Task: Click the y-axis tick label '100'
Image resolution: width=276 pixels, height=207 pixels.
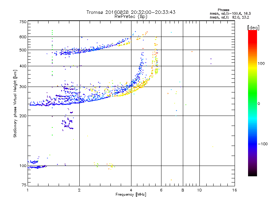Action: (23, 166)
